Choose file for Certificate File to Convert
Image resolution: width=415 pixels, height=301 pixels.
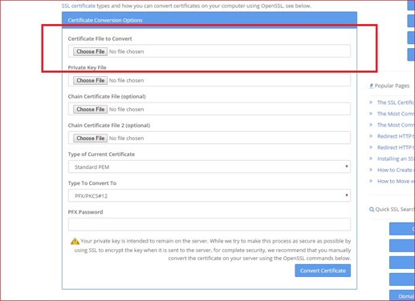tap(91, 51)
